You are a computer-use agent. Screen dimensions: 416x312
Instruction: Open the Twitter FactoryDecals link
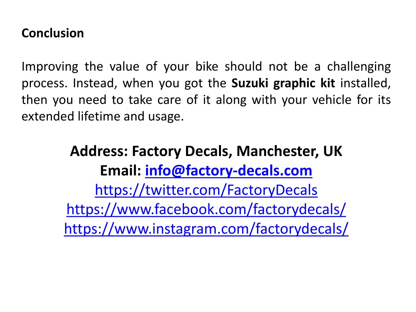(x=206, y=190)
